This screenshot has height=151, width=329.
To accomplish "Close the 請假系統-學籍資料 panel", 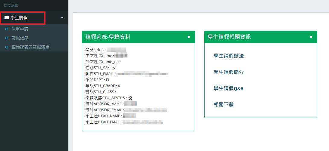I will [x=189, y=37].
